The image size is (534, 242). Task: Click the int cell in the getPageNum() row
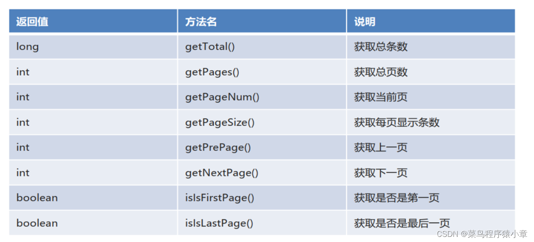tap(93, 97)
